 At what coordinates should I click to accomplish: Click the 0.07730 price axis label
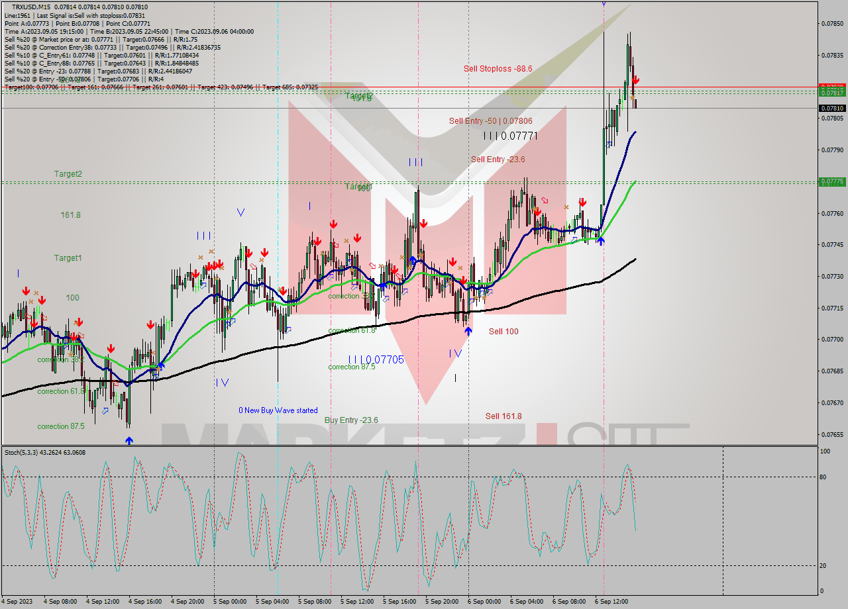pos(832,276)
